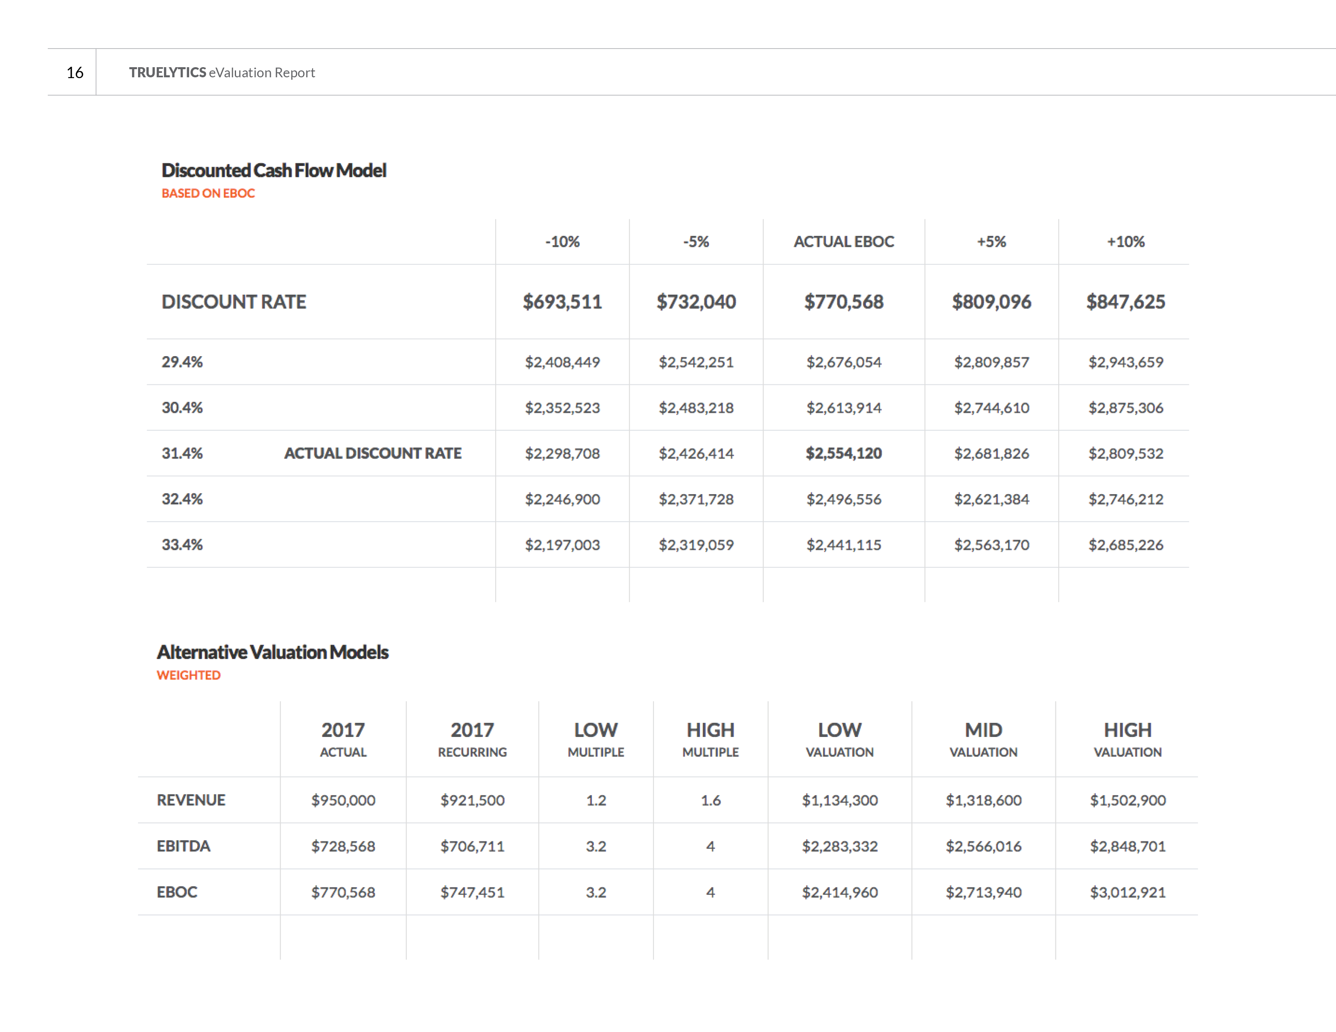Image resolution: width=1336 pixels, height=1032 pixels.
Task: Click the $2,676,054 cell
Action: tap(844, 362)
